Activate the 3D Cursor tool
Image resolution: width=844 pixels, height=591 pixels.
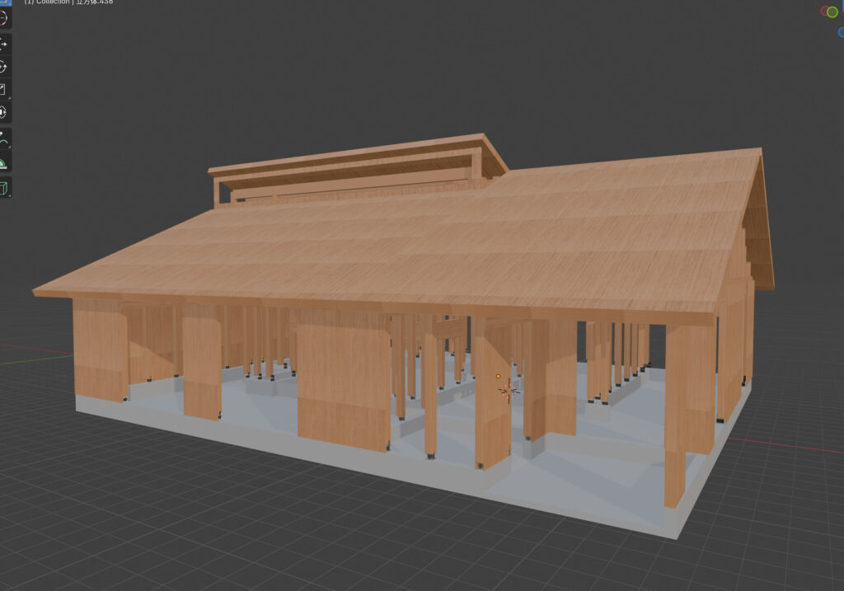(3, 18)
